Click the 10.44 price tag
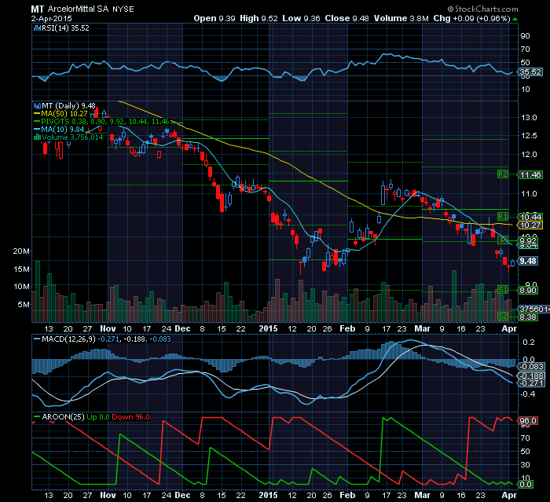The image size is (550, 502). (530, 218)
